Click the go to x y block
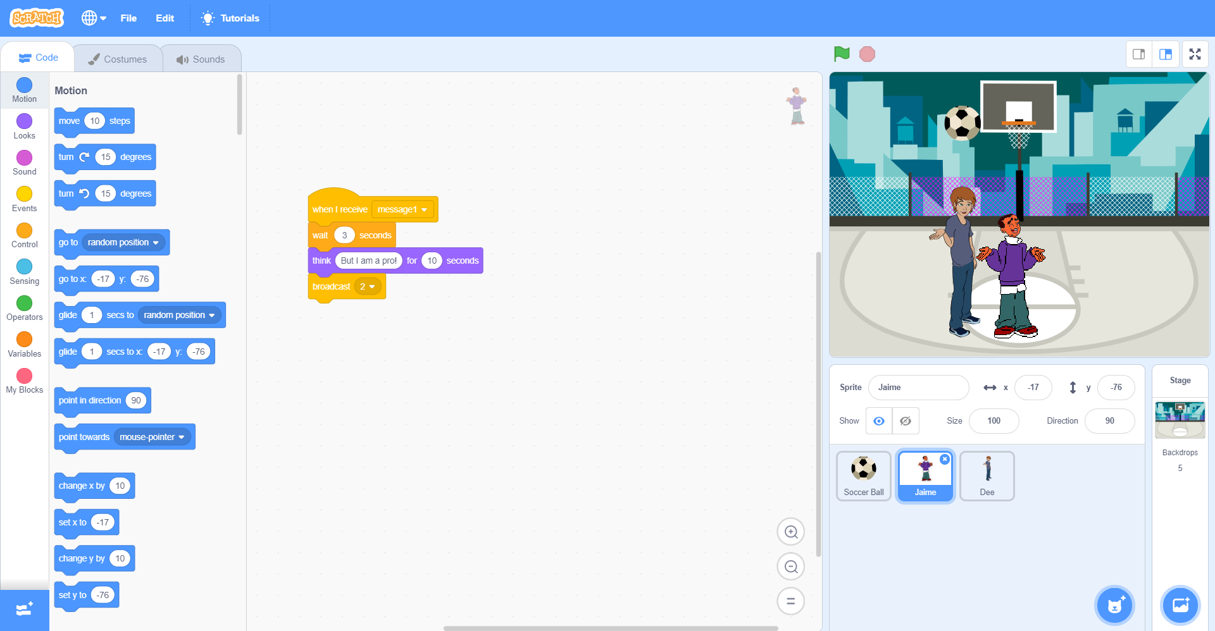Viewport: 1215px width, 631px height. [x=106, y=279]
